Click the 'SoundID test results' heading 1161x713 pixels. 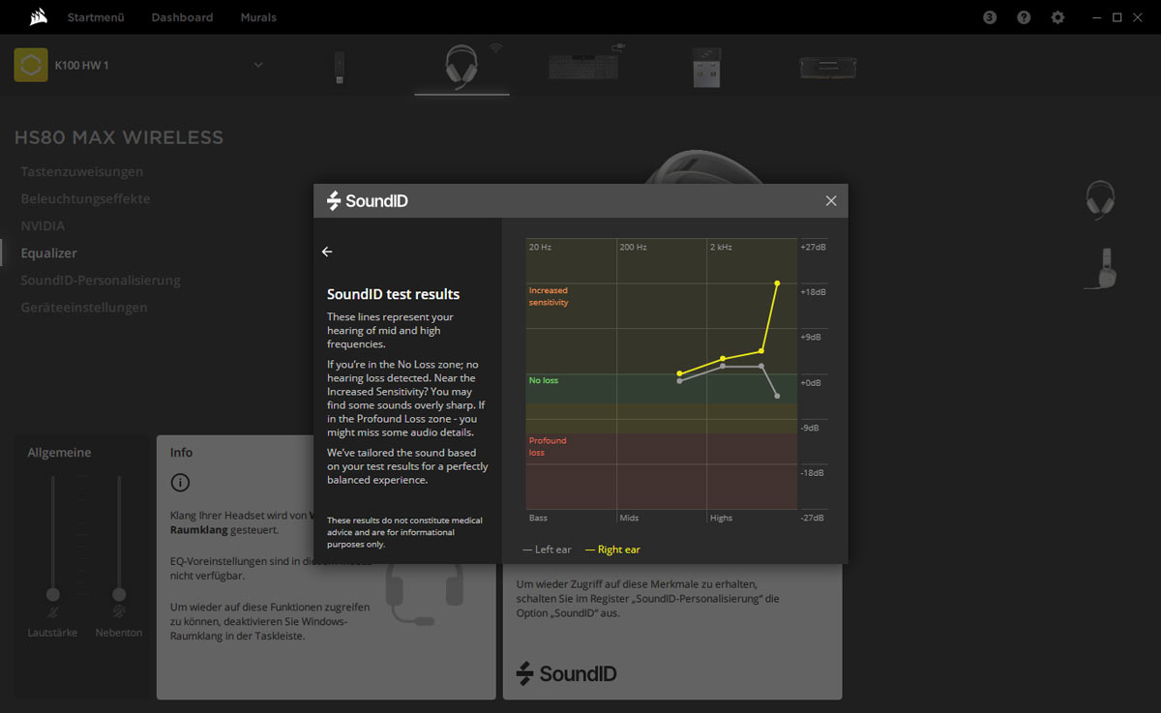point(394,294)
